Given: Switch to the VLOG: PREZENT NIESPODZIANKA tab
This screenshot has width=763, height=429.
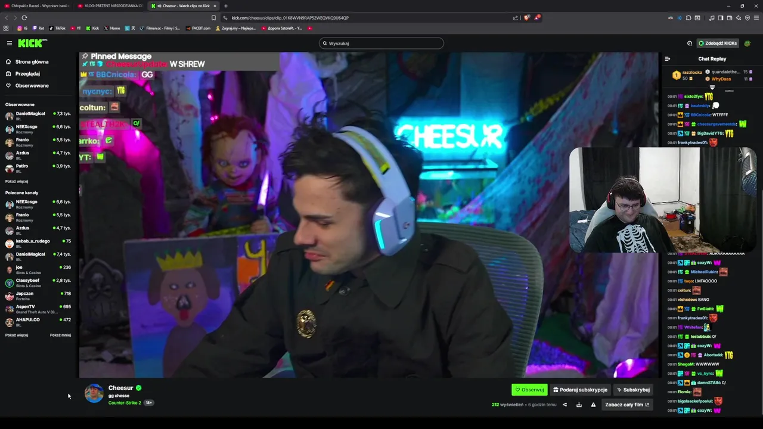Looking at the screenshot, I should [x=110, y=6].
